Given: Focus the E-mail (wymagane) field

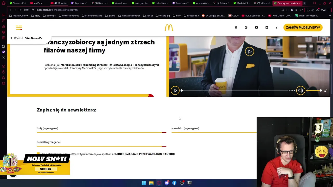Looking at the screenshot, I should tap(101, 143).
